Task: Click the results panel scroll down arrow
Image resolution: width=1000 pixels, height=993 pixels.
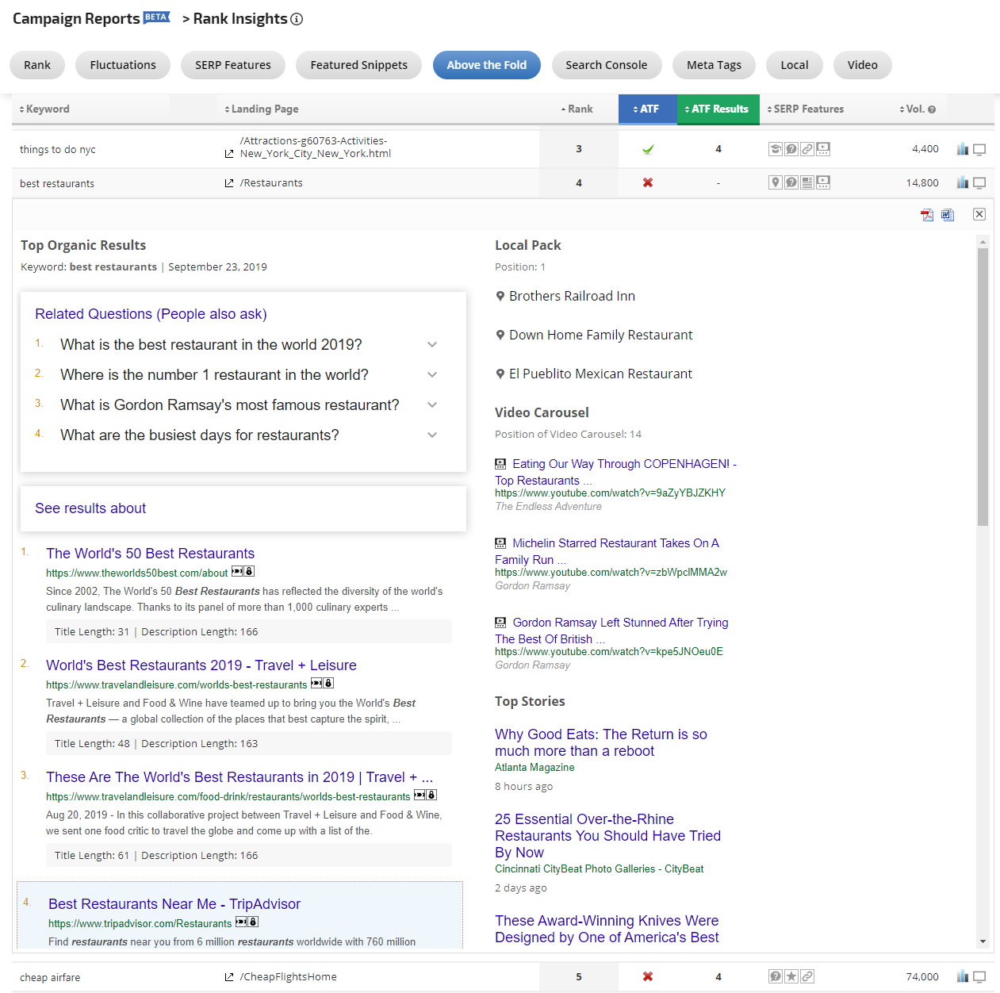Action: [983, 941]
